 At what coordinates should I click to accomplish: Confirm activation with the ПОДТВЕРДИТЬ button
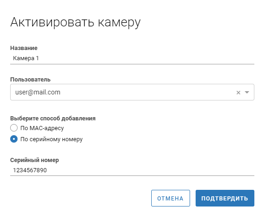(x=225, y=198)
